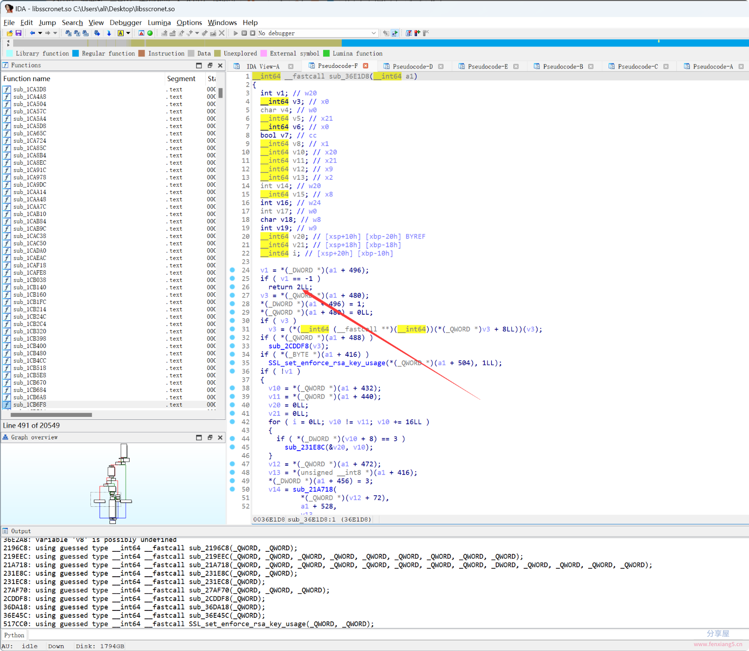The width and height of the screenshot is (749, 651).
Task: Open the Windows menu
Action: (222, 22)
